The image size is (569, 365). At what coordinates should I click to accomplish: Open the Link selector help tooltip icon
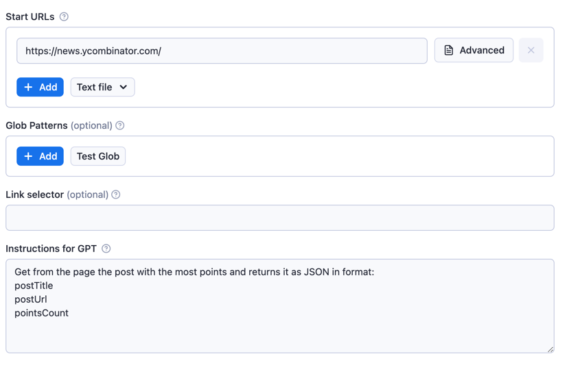coord(116,194)
